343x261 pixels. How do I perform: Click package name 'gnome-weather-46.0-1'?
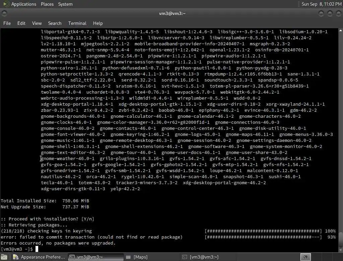[68, 158]
